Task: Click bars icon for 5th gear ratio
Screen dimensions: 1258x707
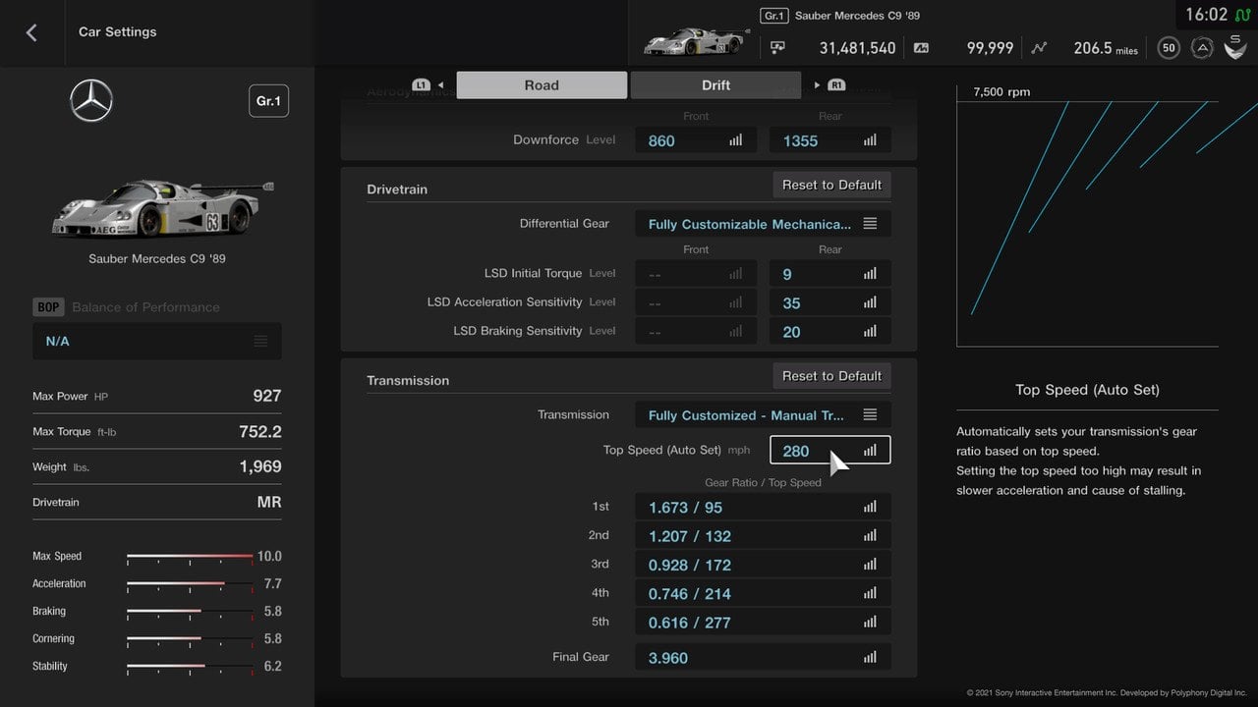Action: (870, 622)
